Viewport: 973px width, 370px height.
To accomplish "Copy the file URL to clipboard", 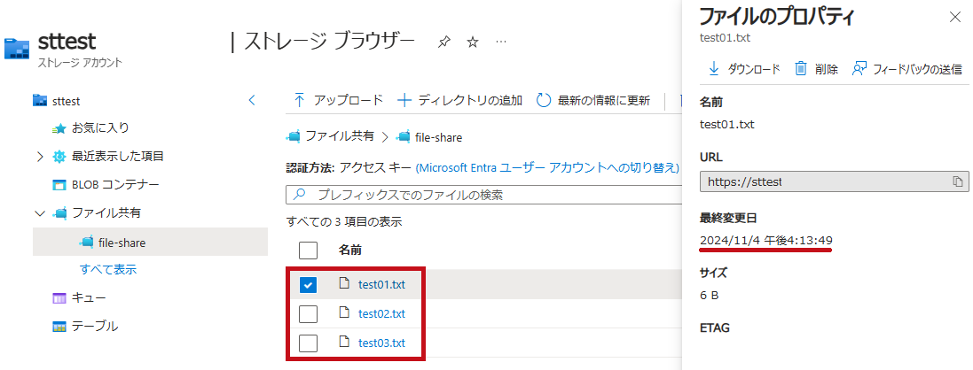I will point(958,181).
